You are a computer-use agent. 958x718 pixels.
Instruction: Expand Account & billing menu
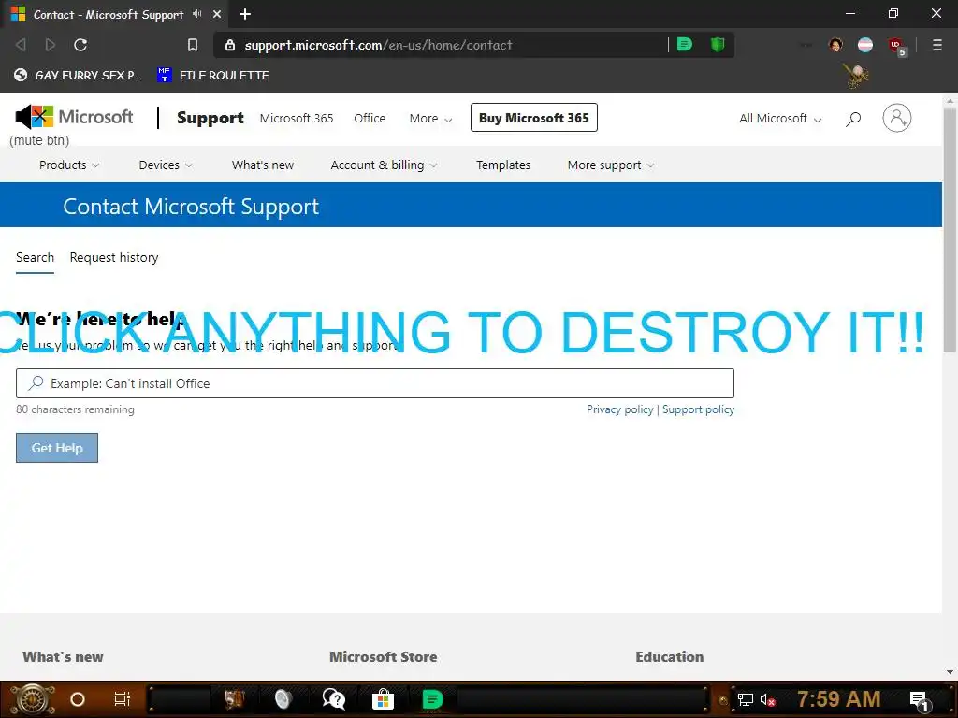point(384,165)
